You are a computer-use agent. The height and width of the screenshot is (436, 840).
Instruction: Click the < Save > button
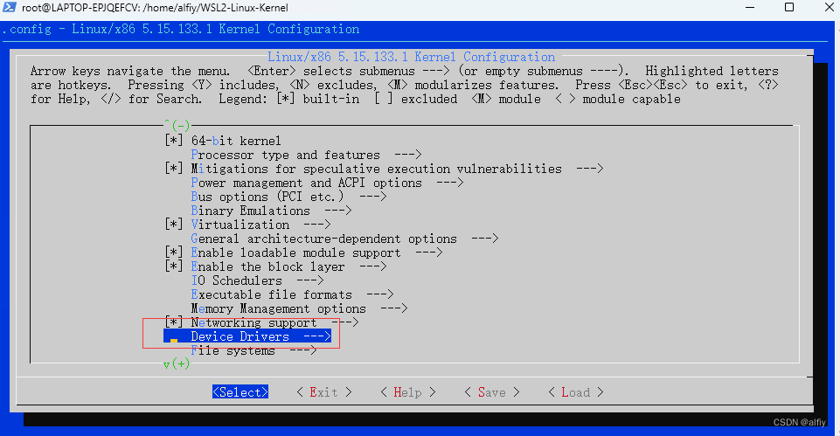(x=492, y=392)
